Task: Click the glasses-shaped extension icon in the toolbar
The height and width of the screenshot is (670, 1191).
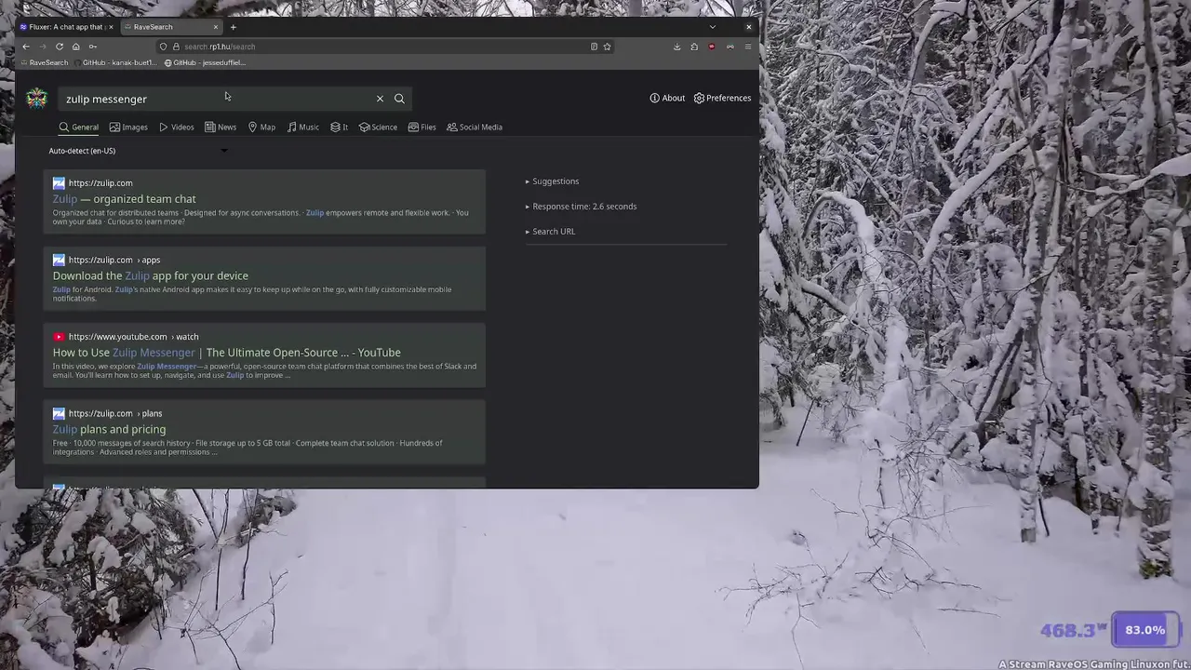Action: (x=730, y=47)
